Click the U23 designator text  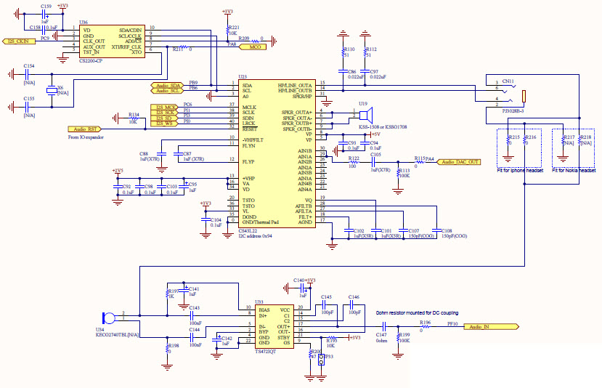tap(243, 77)
